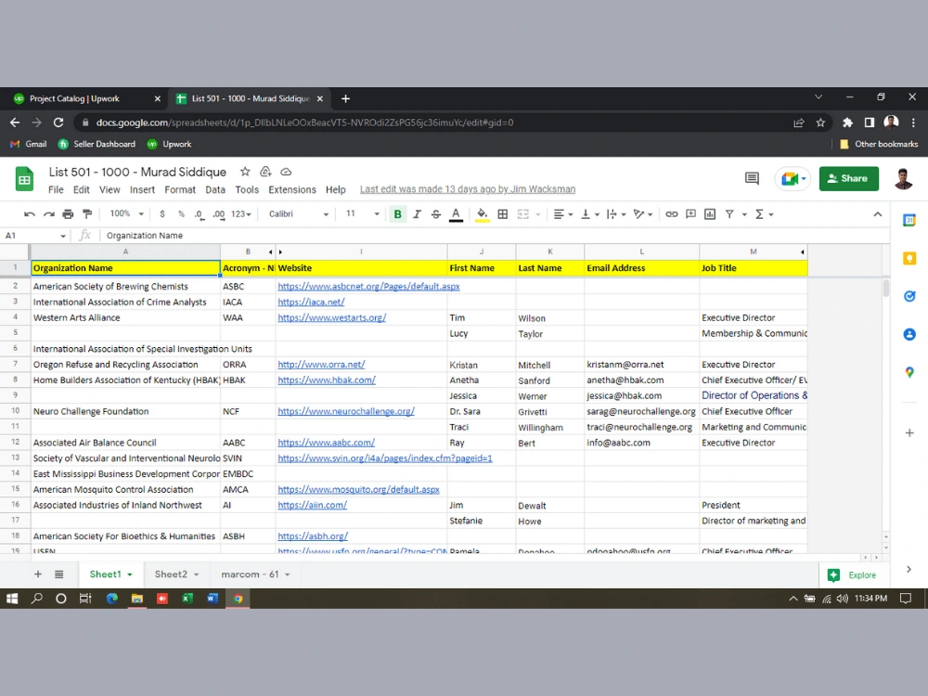Viewport: 928px width, 696px height.
Task: Open Google Maps side panel
Action: pyautogui.click(x=909, y=372)
